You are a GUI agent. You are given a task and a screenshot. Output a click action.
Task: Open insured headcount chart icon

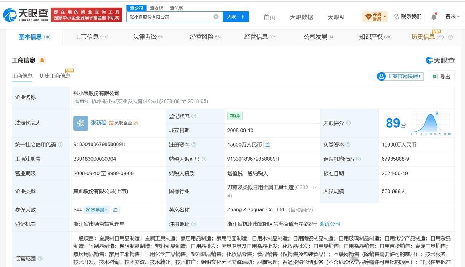point(115,210)
